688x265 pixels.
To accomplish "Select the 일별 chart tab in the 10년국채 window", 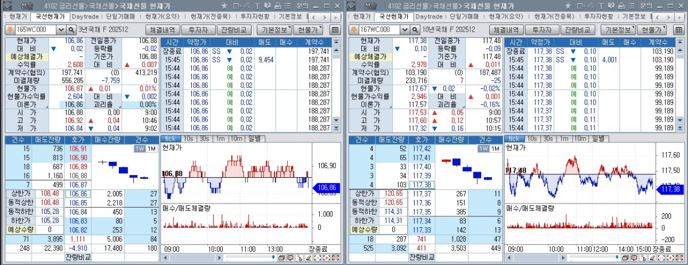I will 598,138.
